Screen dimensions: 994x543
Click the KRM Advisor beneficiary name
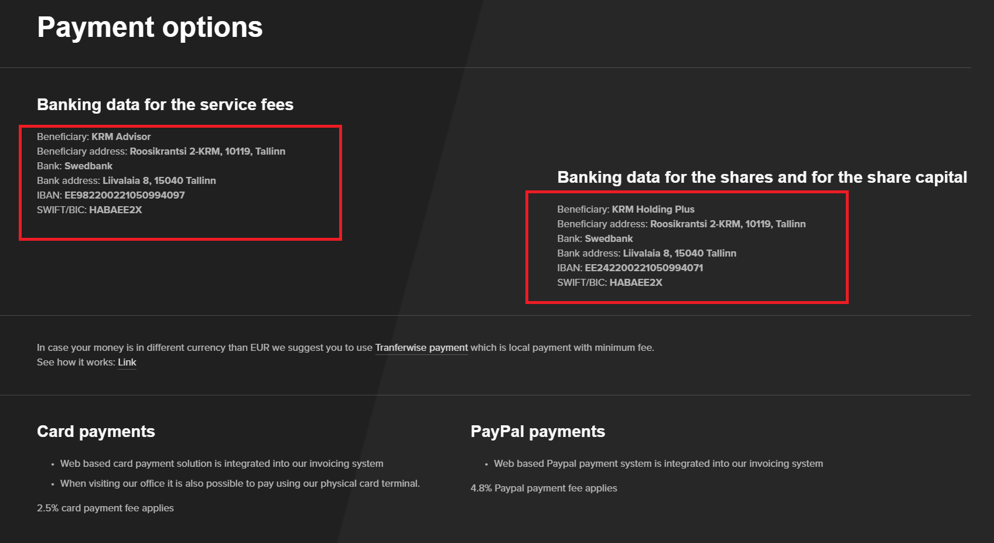click(121, 136)
